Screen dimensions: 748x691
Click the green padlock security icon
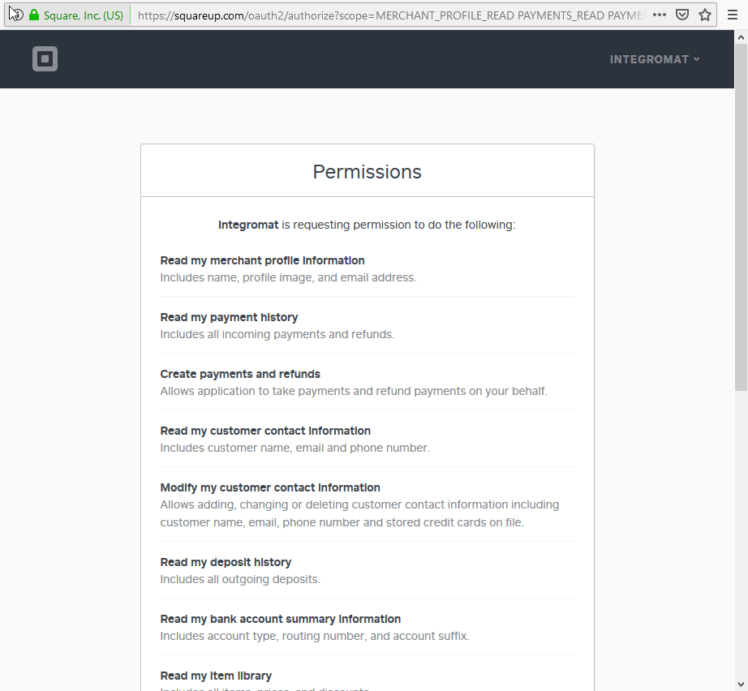point(34,15)
